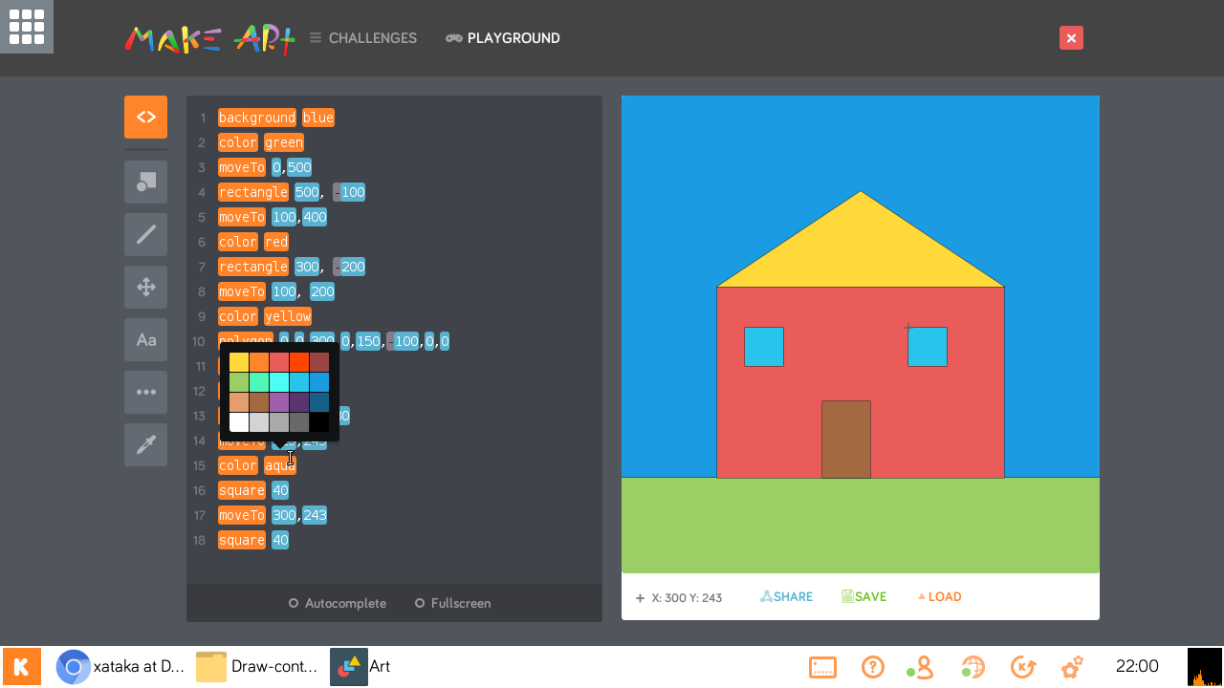Pick the black swatch in the palette
Image resolution: width=1224 pixels, height=688 pixels.
319,421
